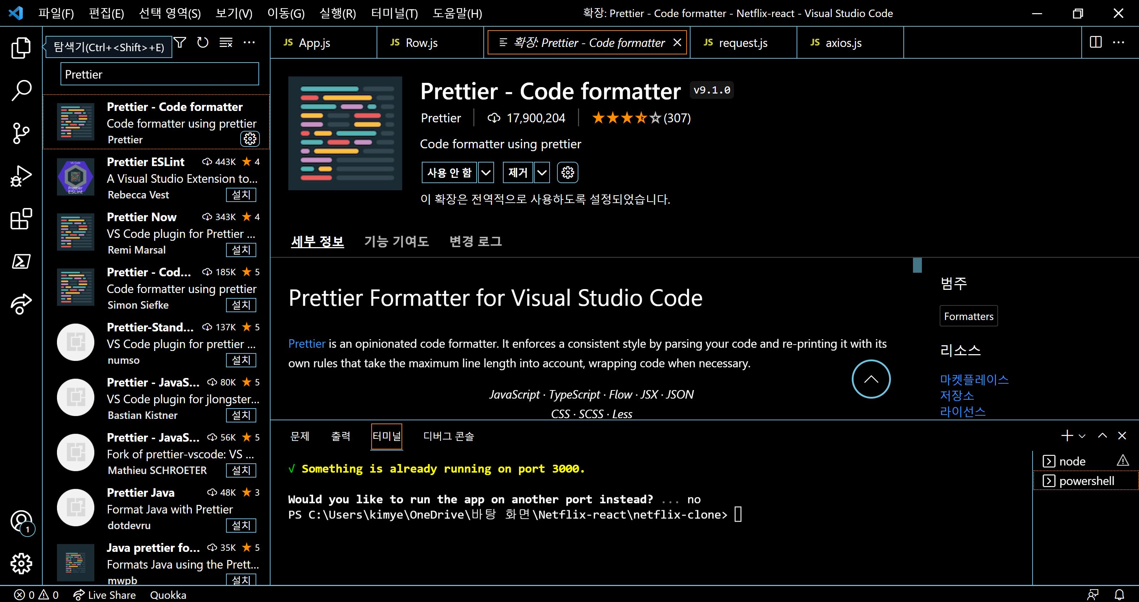Close the Prettier extension tab
The height and width of the screenshot is (602, 1139).
point(677,42)
